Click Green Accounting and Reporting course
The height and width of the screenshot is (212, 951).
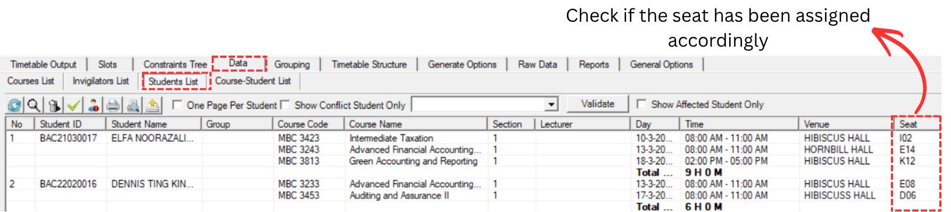point(413,161)
